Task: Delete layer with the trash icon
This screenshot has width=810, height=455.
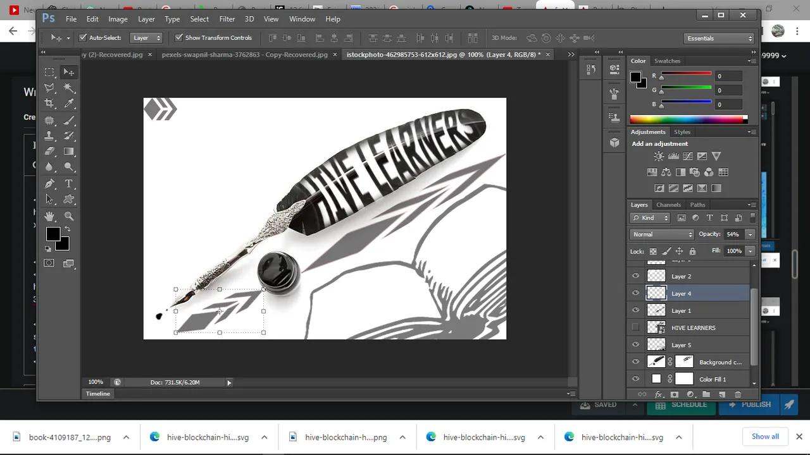Action: point(738,394)
